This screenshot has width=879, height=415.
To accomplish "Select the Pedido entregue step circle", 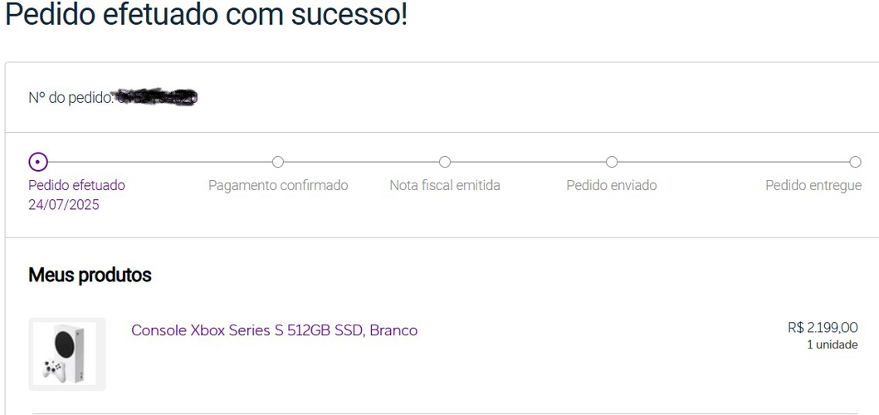I will (855, 161).
